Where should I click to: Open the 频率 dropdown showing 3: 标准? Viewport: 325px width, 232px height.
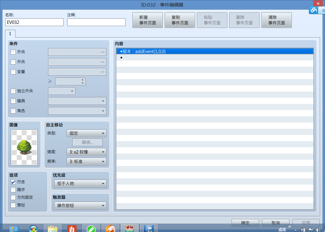[87, 162]
